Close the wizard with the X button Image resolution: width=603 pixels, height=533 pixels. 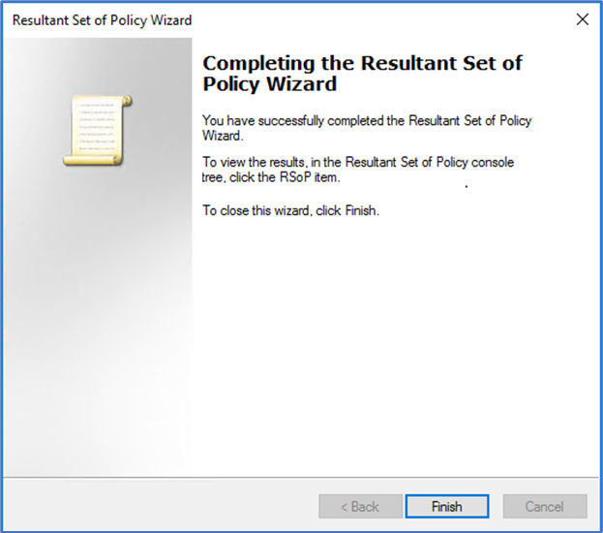pos(582,19)
